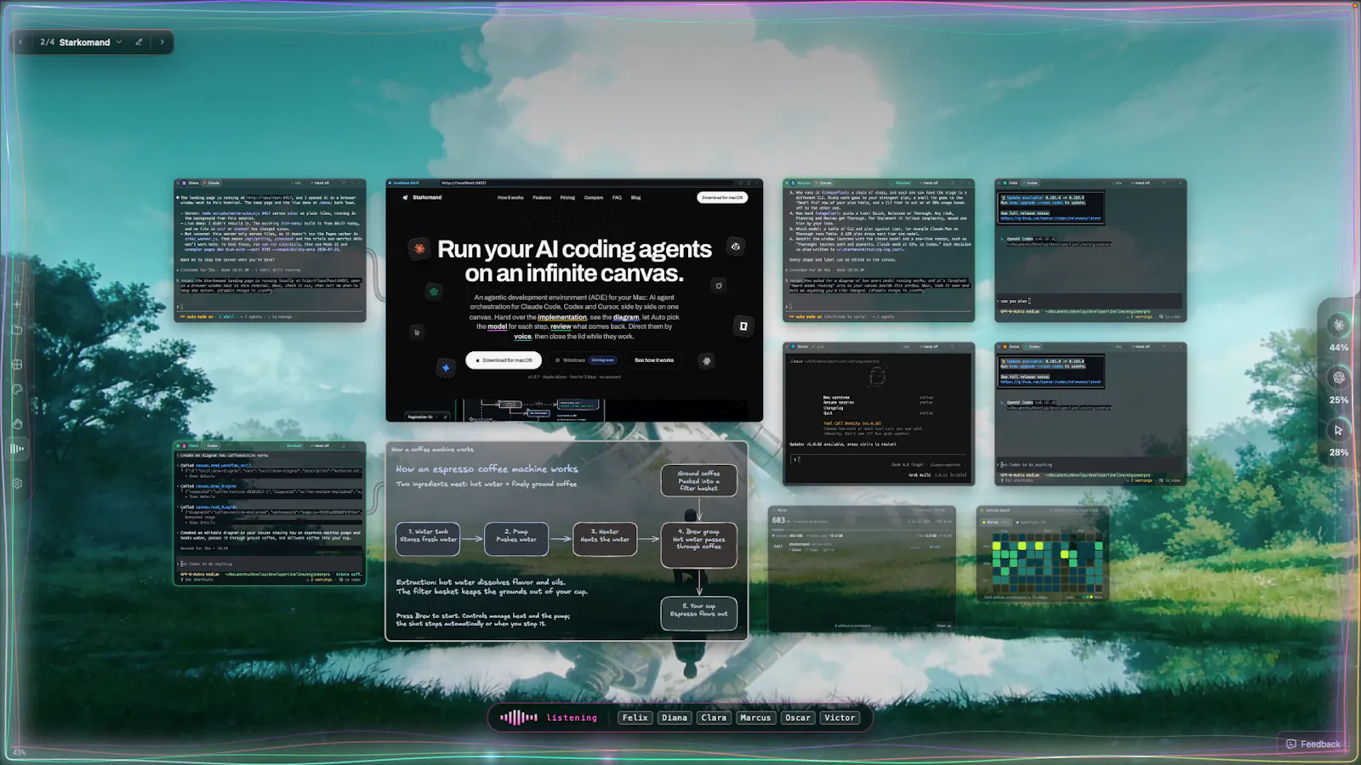Open the Starkomand canvas name dropdown
The image size is (1361, 765).
[x=119, y=42]
